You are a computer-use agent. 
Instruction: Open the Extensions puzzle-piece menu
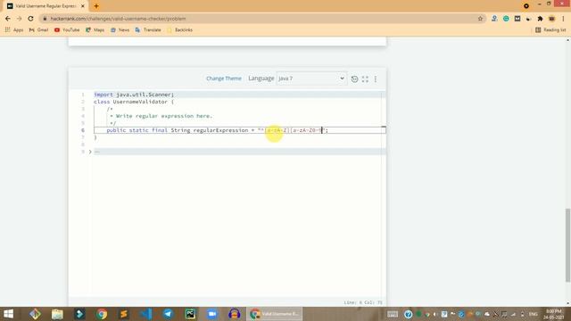[540, 19]
